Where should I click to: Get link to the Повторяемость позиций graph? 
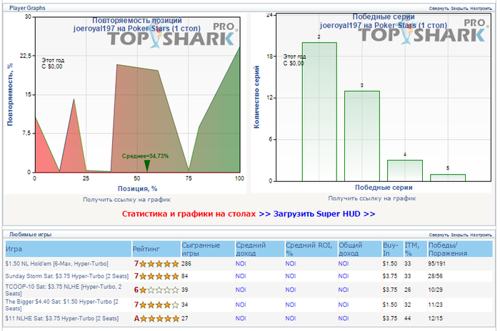126,200
